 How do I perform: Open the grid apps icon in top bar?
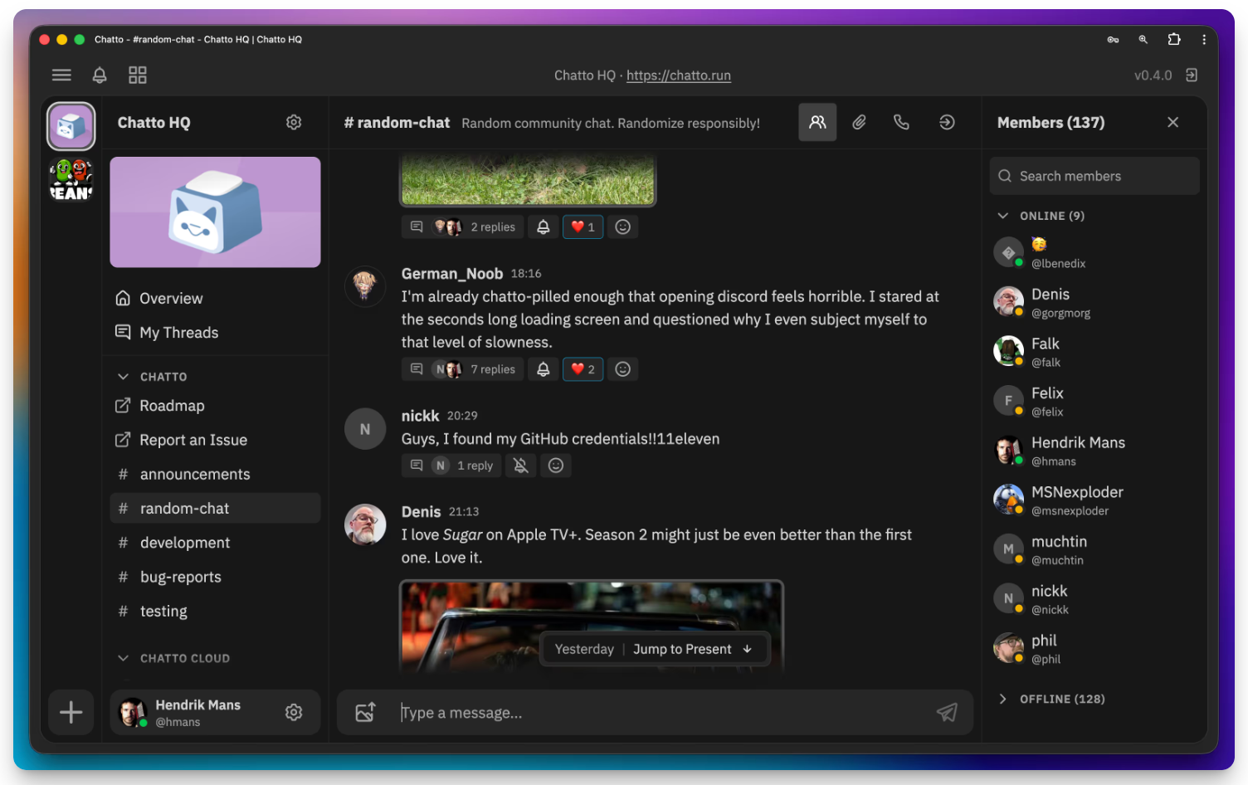138,76
